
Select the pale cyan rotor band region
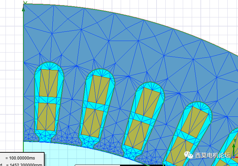(61, 153)
